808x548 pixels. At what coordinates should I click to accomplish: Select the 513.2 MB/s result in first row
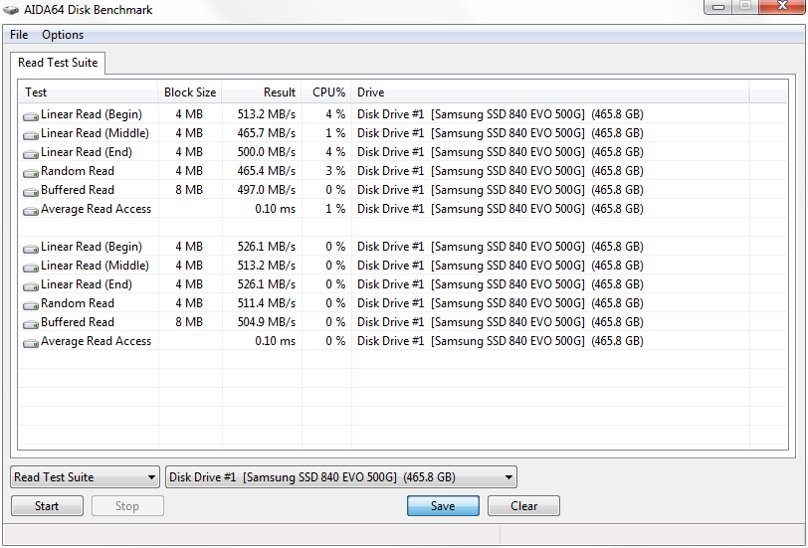[x=267, y=114]
